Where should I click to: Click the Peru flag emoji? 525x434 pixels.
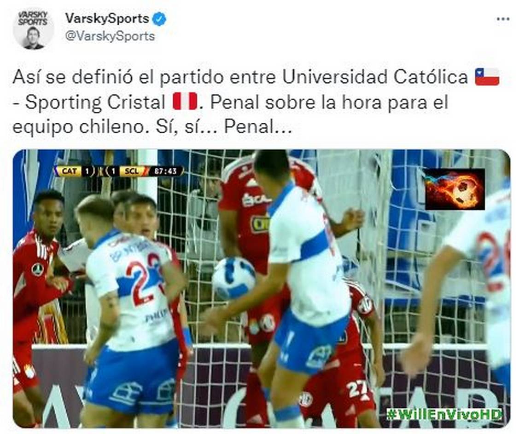tap(185, 102)
